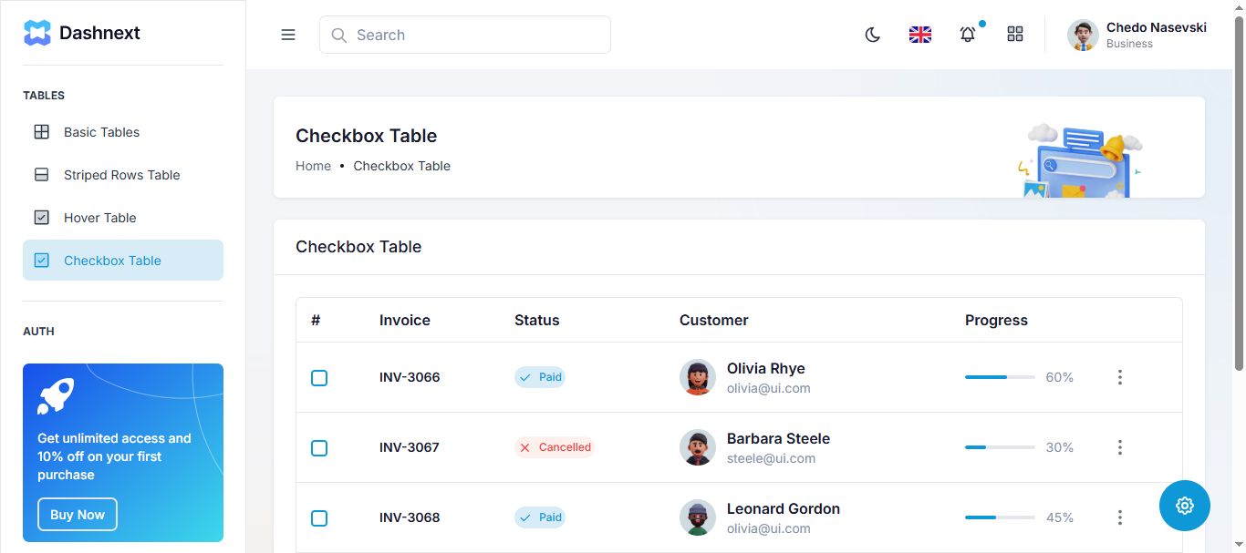Open the UK flag language selector
This screenshot has width=1246, height=553.
point(920,35)
